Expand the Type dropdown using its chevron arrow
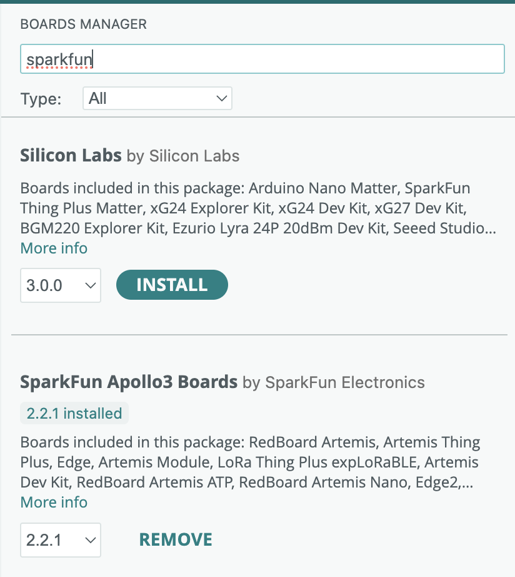 pos(222,98)
